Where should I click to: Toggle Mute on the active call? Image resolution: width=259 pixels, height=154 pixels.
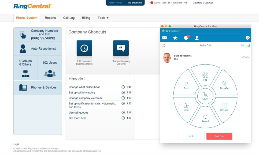click(x=205, y=96)
